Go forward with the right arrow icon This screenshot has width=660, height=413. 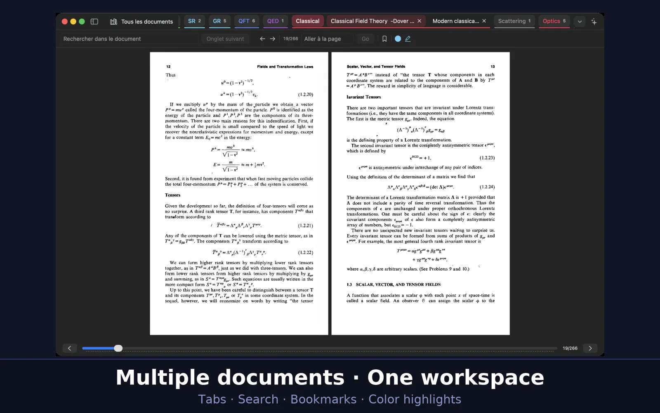point(273,39)
